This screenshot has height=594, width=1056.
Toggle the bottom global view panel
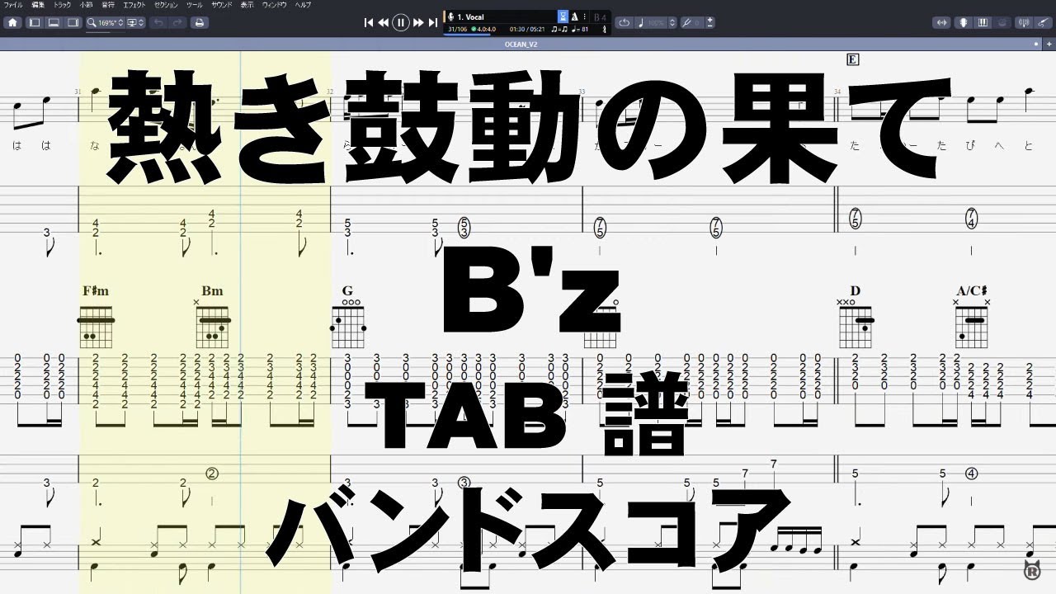point(54,22)
